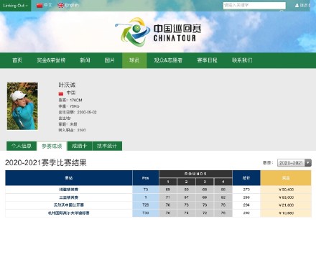Switch to the 个人信息 tab
Screen dimensions: 316x275
pos(22,146)
